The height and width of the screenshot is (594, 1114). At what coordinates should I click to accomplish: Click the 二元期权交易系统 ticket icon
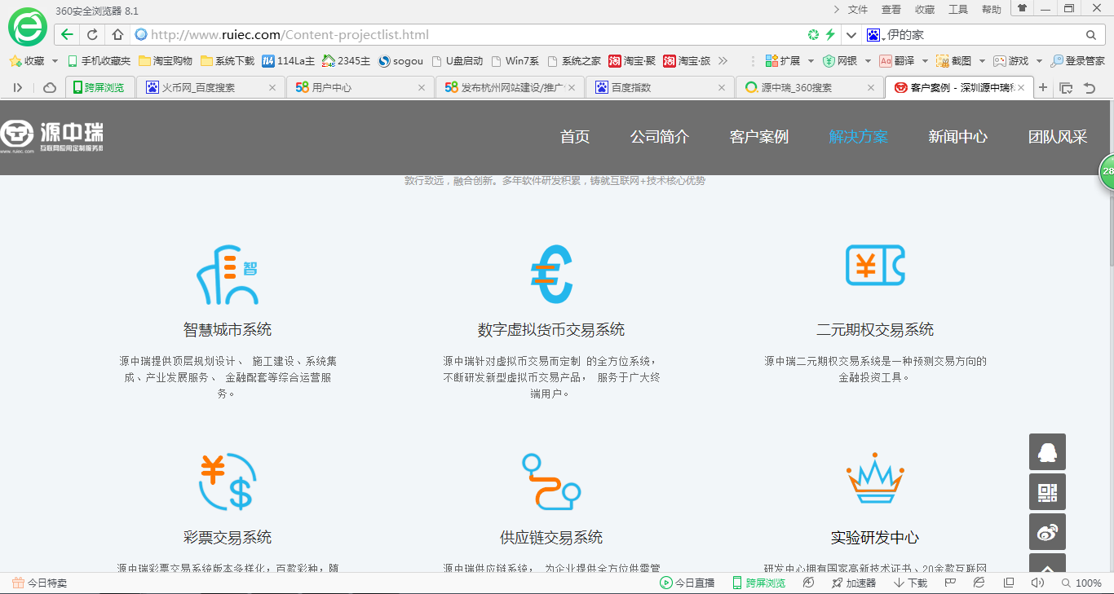click(x=875, y=265)
